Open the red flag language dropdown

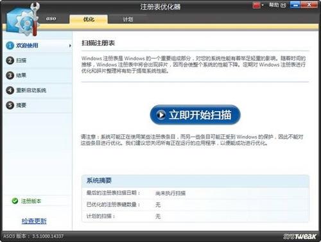click(x=258, y=5)
